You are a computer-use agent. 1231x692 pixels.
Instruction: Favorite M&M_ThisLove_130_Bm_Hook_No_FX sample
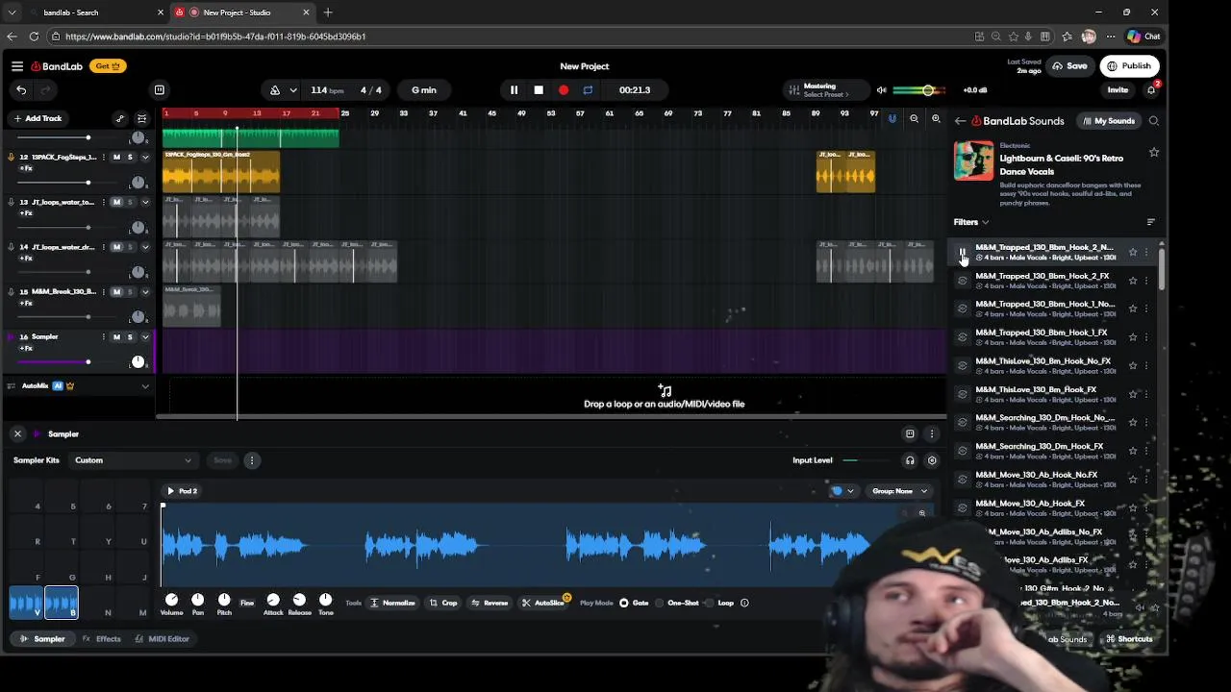tap(1133, 365)
